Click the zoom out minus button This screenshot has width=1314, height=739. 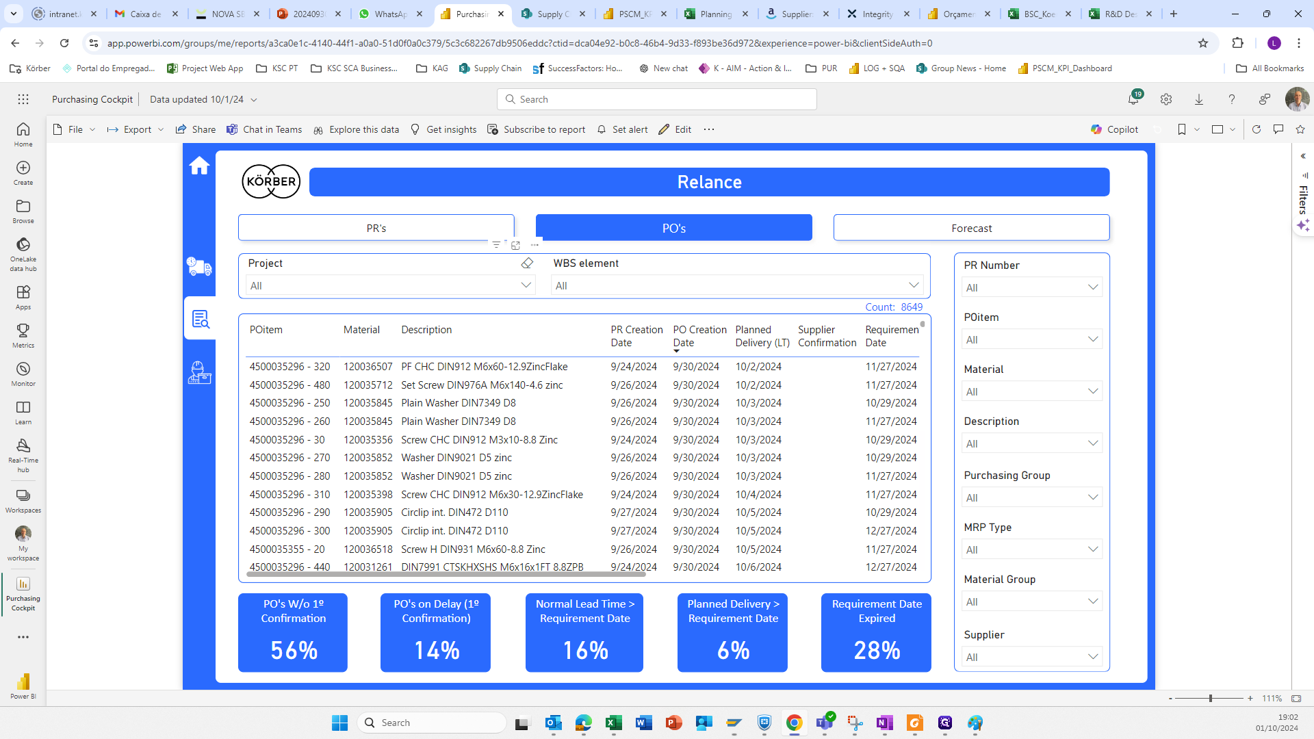point(1170,698)
